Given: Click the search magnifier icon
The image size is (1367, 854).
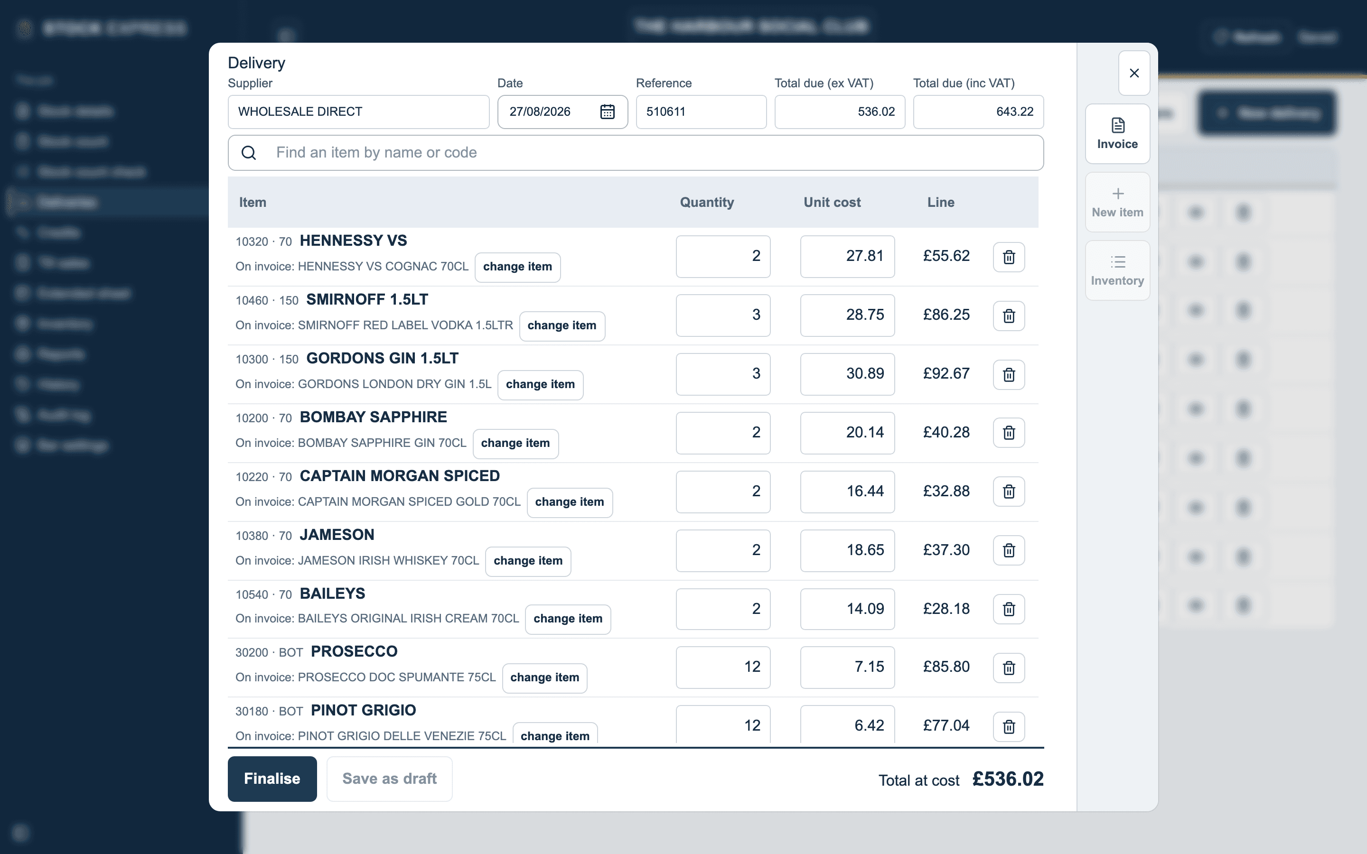Looking at the screenshot, I should click(249, 152).
